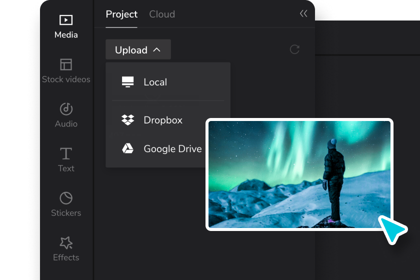Switch to the Project tab
This screenshot has height=280, width=420.
pos(121,14)
